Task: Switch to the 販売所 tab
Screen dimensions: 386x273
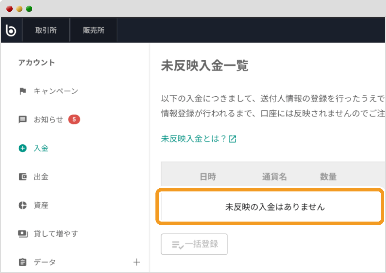Action: coord(93,30)
